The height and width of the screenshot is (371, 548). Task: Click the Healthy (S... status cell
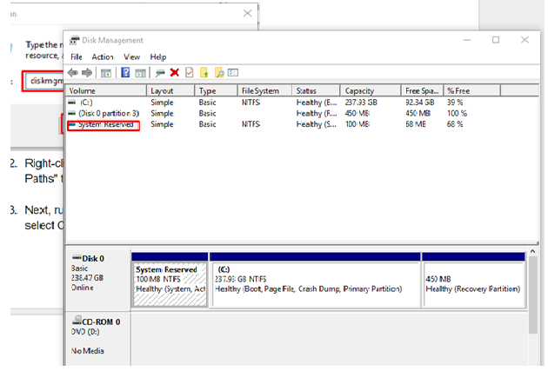coord(317,124)
